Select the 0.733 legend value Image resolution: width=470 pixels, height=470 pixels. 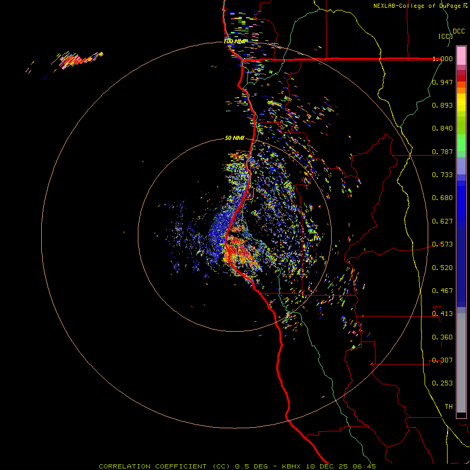(442, 175)
